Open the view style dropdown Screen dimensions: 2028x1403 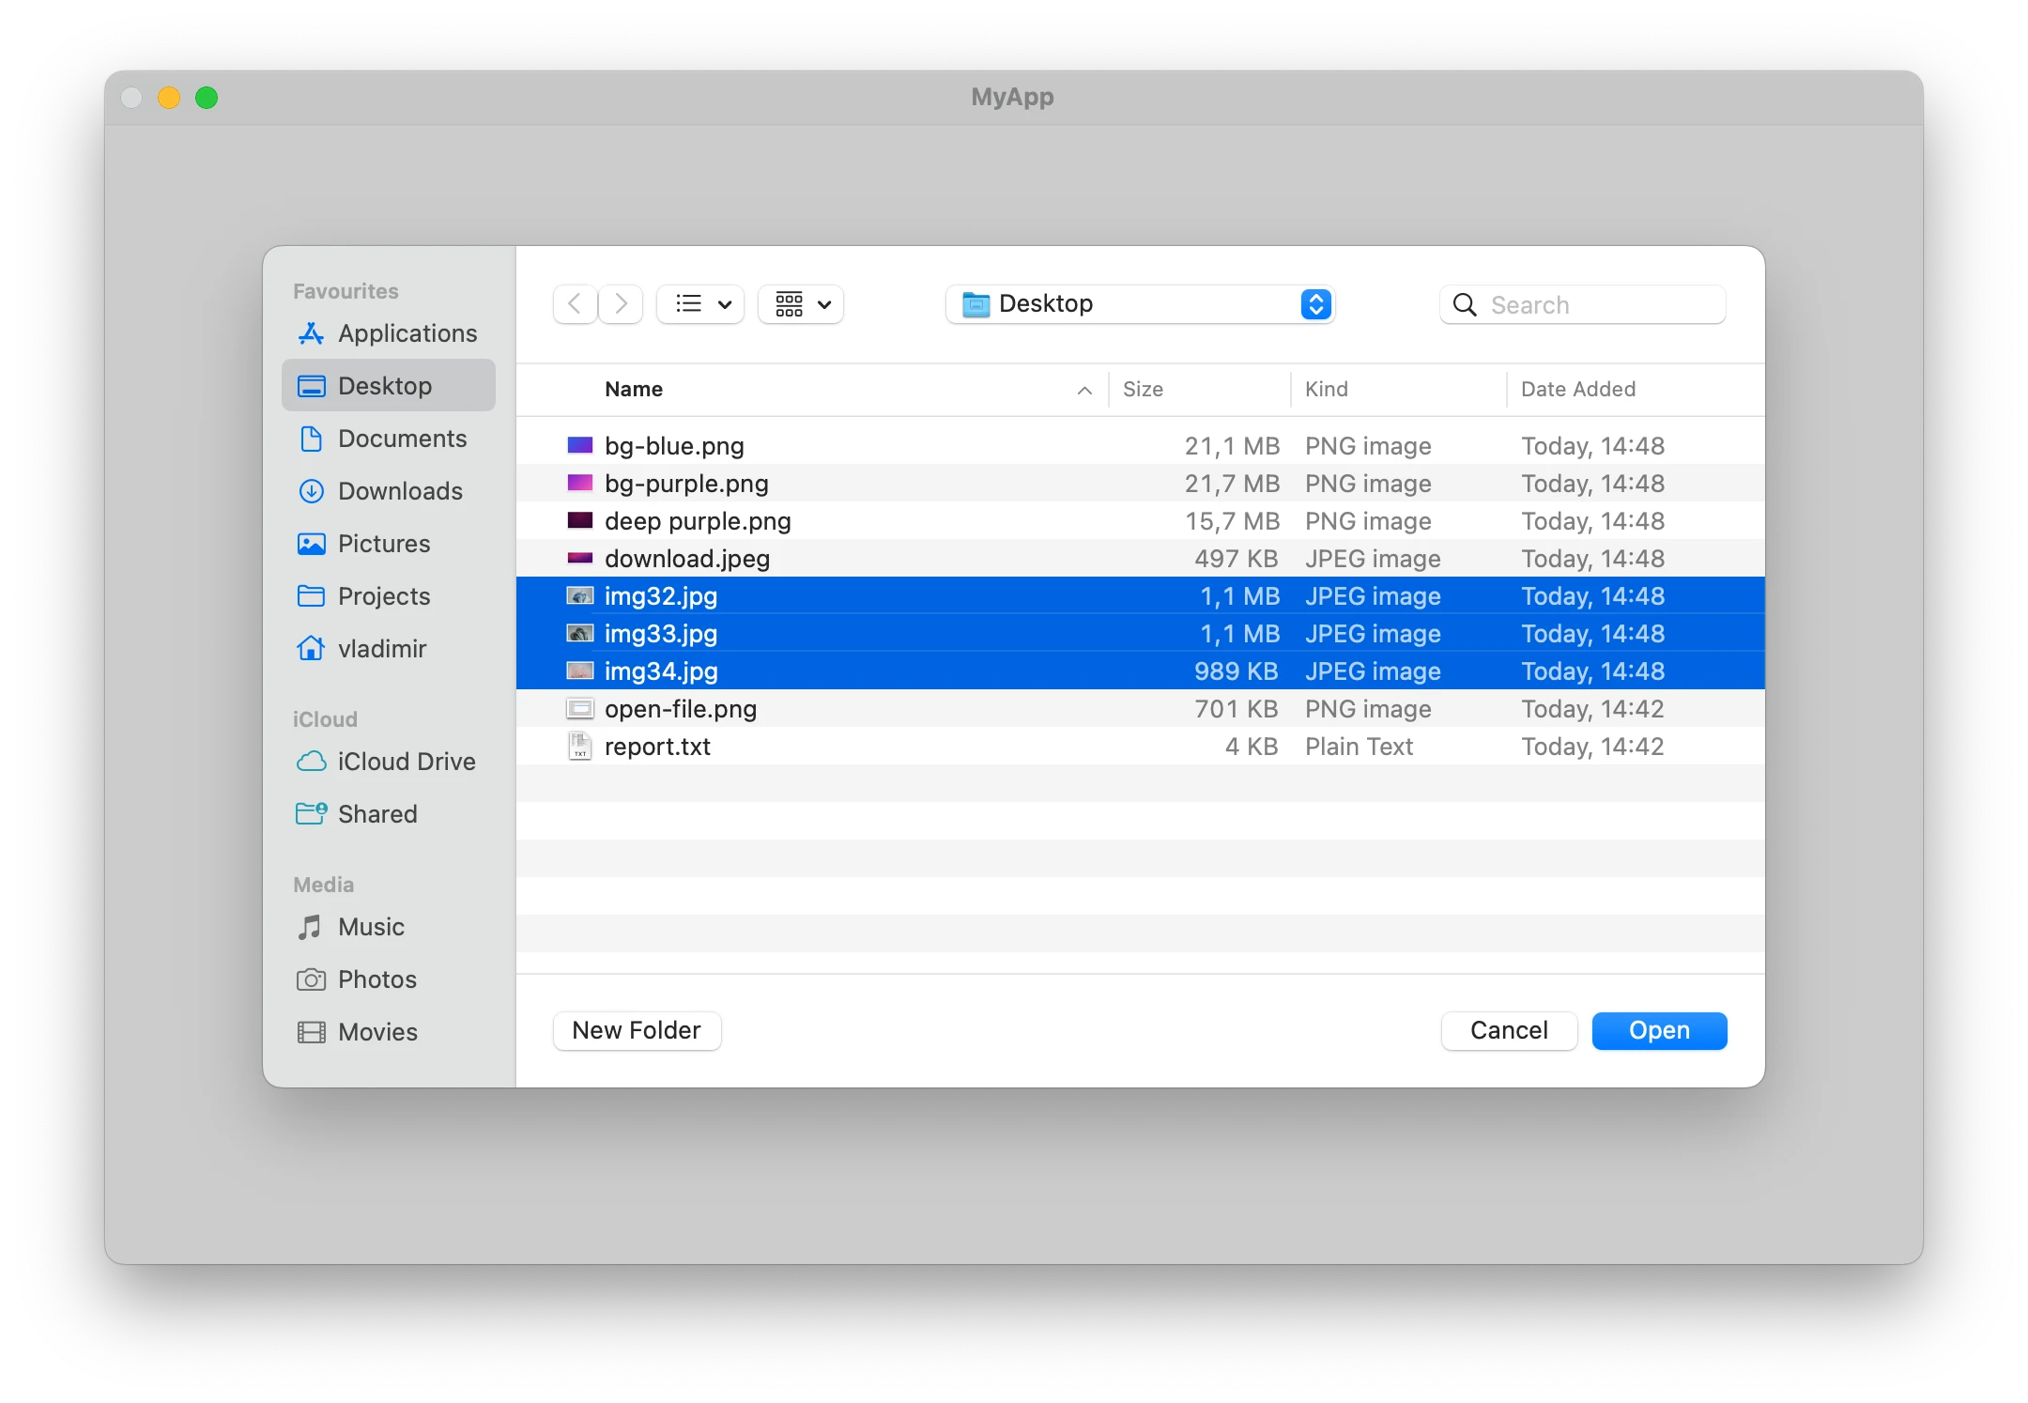(x=699, y=303)
